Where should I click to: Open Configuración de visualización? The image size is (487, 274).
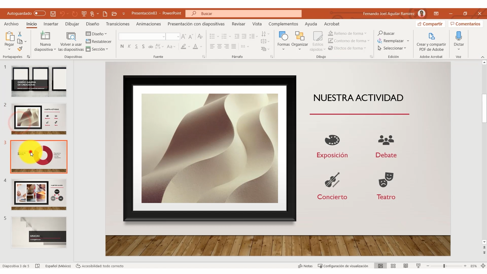click(x=343, y=266)
